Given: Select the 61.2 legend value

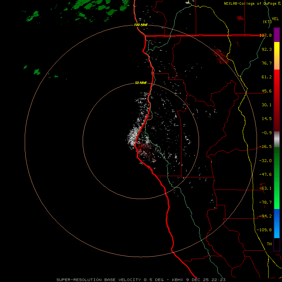Looking at the screenshot, I should pos(267,77).
